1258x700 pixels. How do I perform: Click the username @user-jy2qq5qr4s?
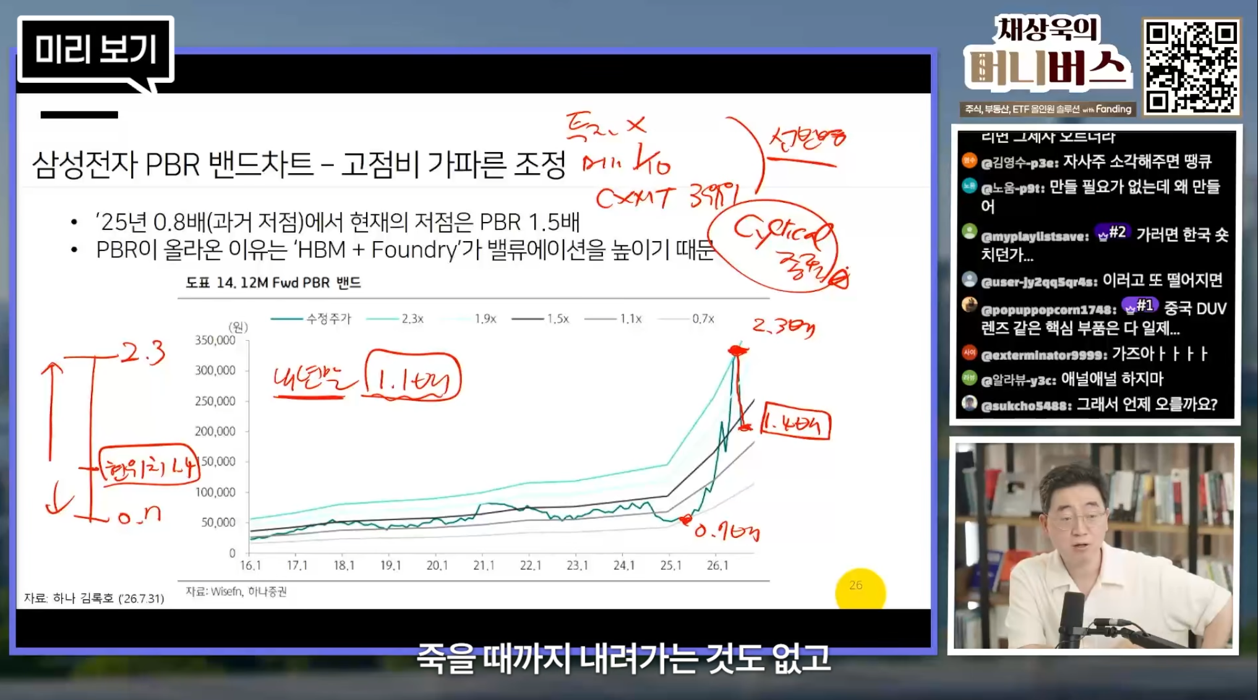1039,282
